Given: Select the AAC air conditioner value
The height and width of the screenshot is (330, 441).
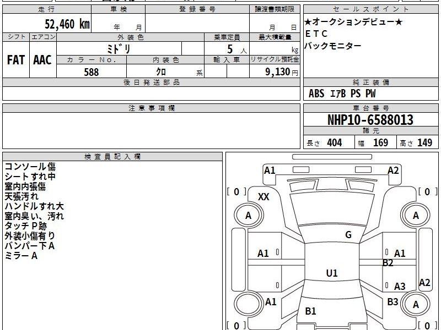Looking at the screenshot, I should [x=42, y=60].
